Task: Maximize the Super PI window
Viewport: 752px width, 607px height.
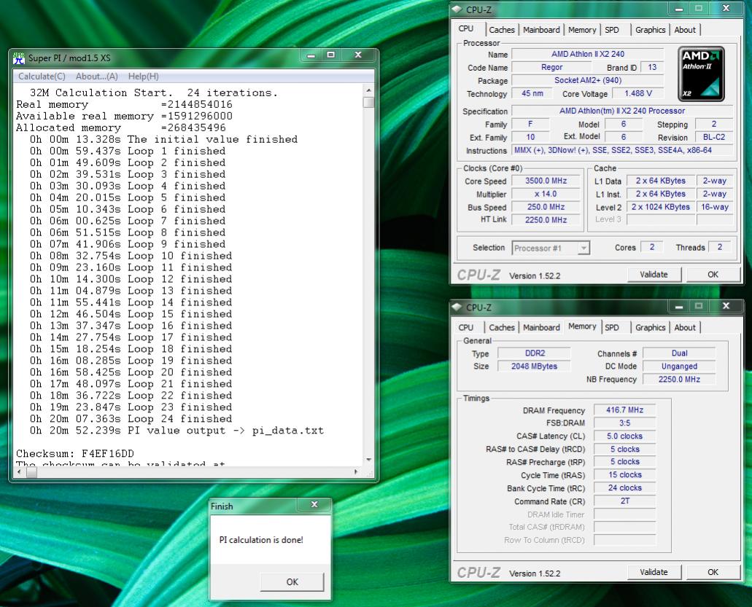Action: click(x=331, y=55)
